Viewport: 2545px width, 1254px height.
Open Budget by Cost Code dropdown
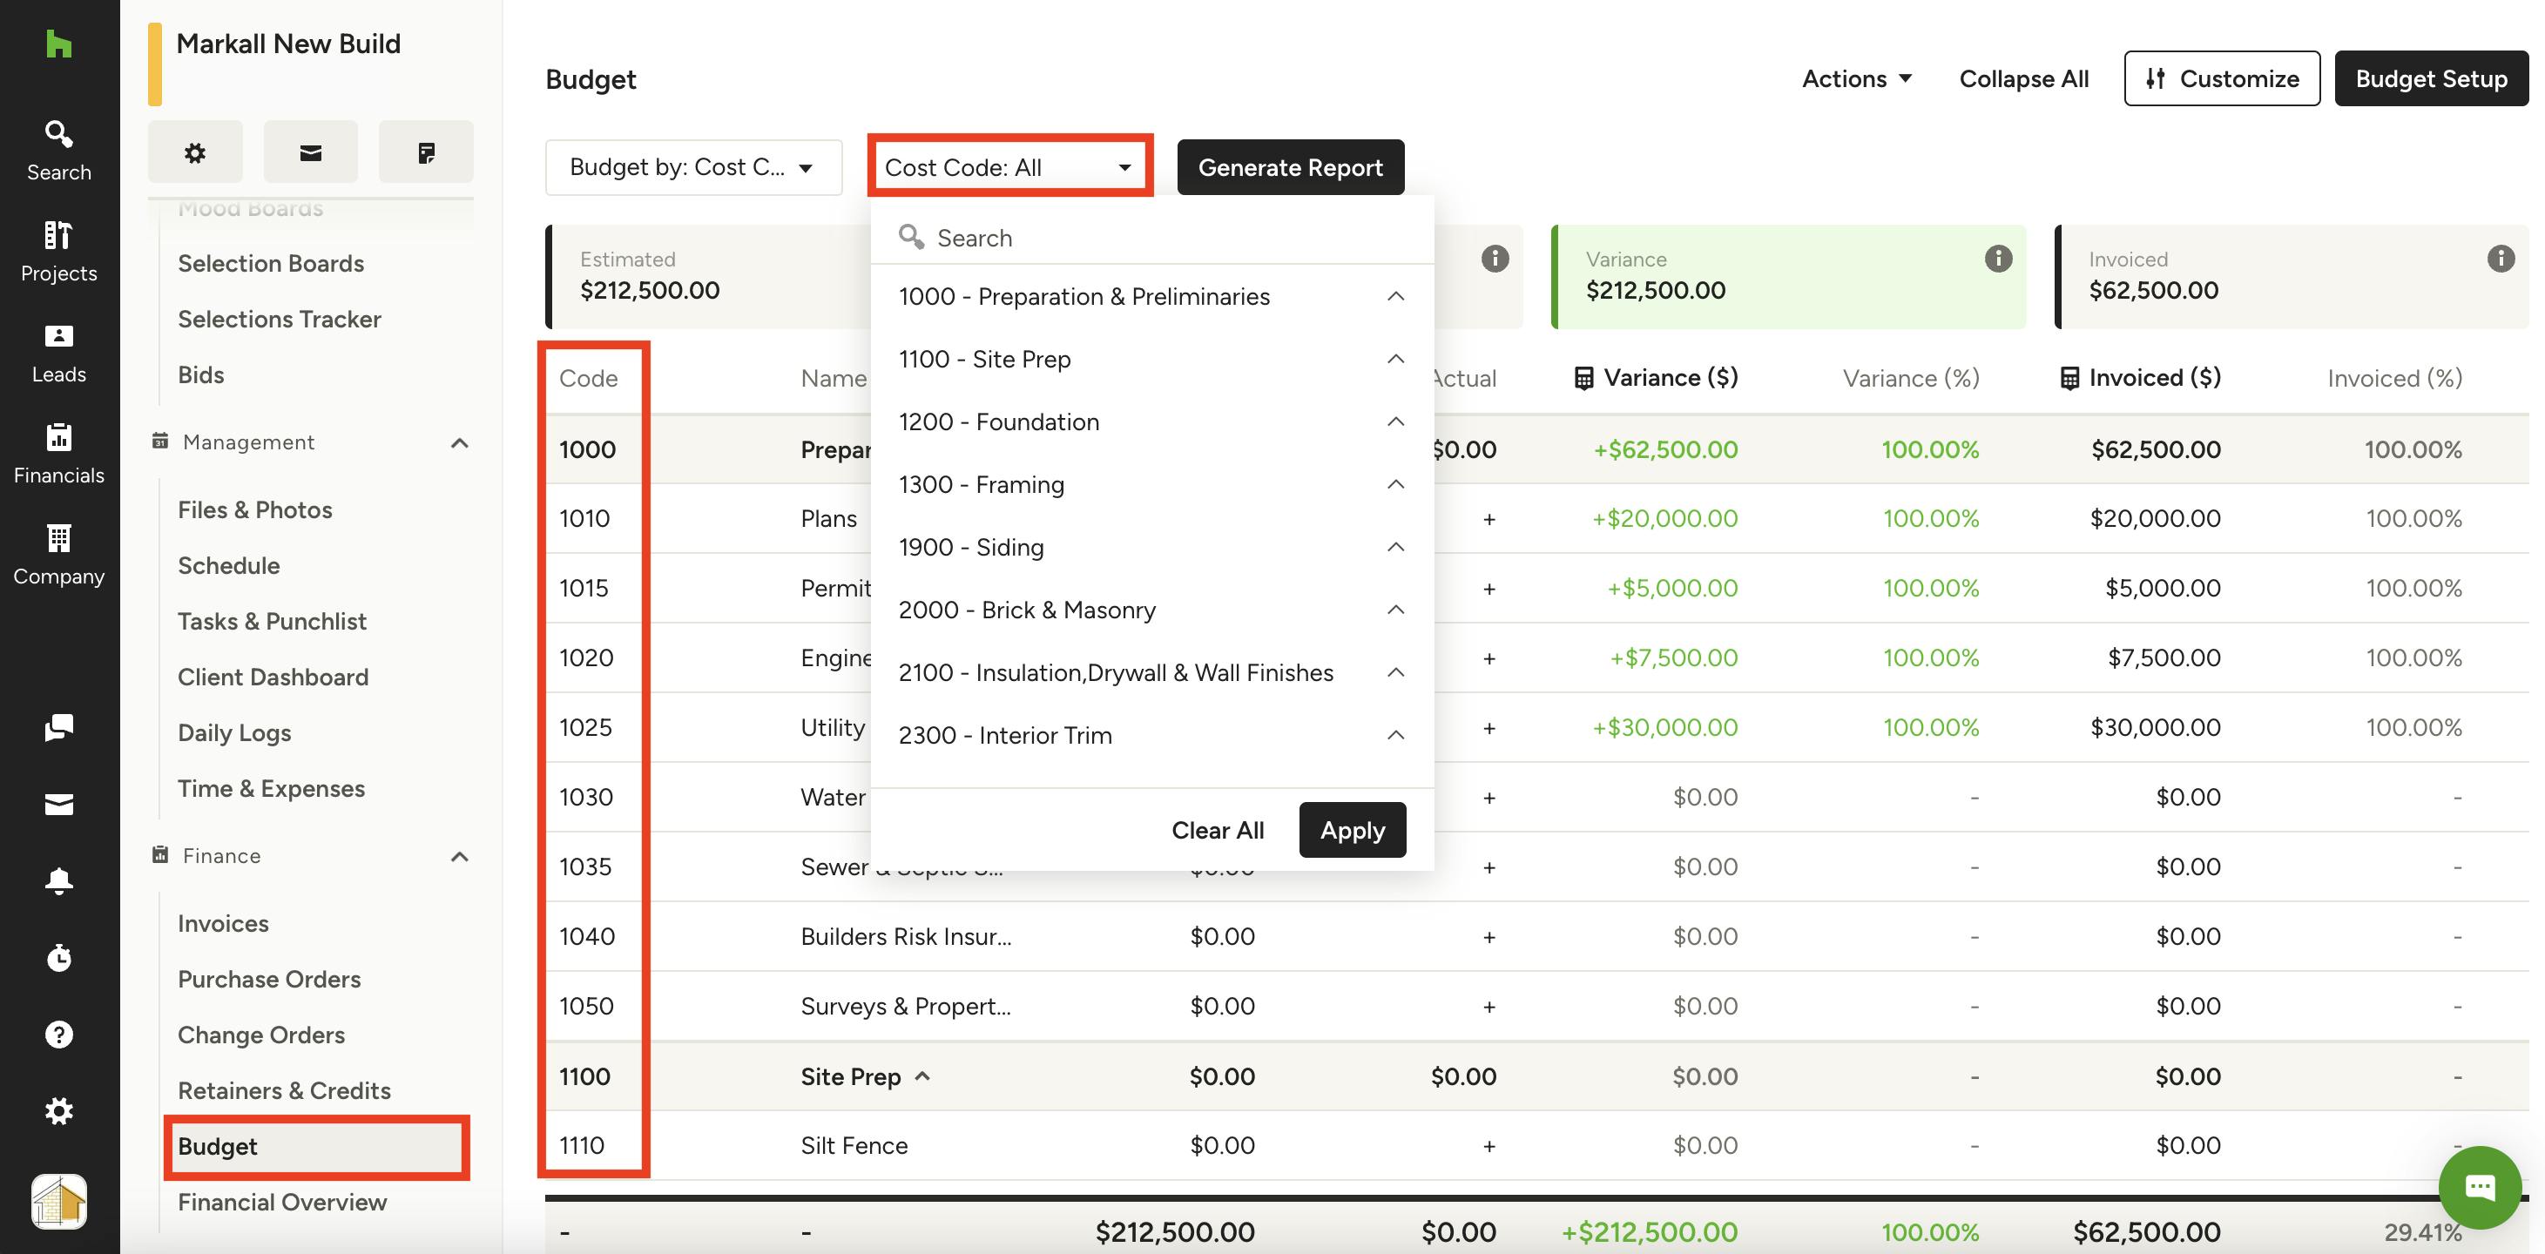(692, 167)
